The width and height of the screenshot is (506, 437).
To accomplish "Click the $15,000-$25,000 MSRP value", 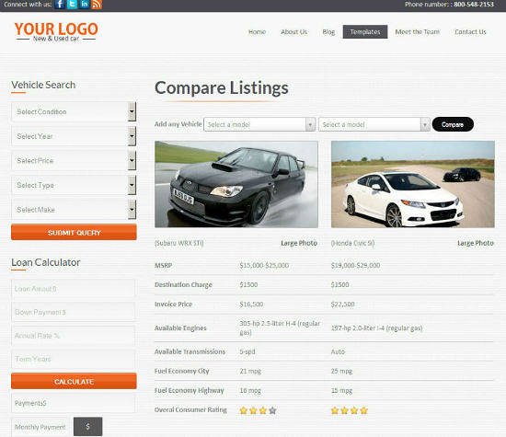I will click(264, 265).
